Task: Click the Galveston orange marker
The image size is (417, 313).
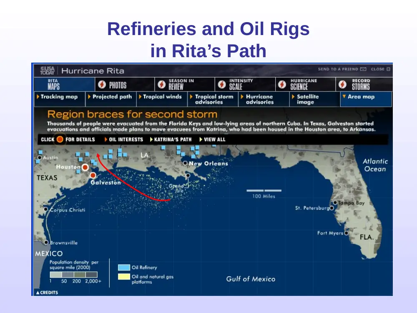Action: (x=93, y=175)
